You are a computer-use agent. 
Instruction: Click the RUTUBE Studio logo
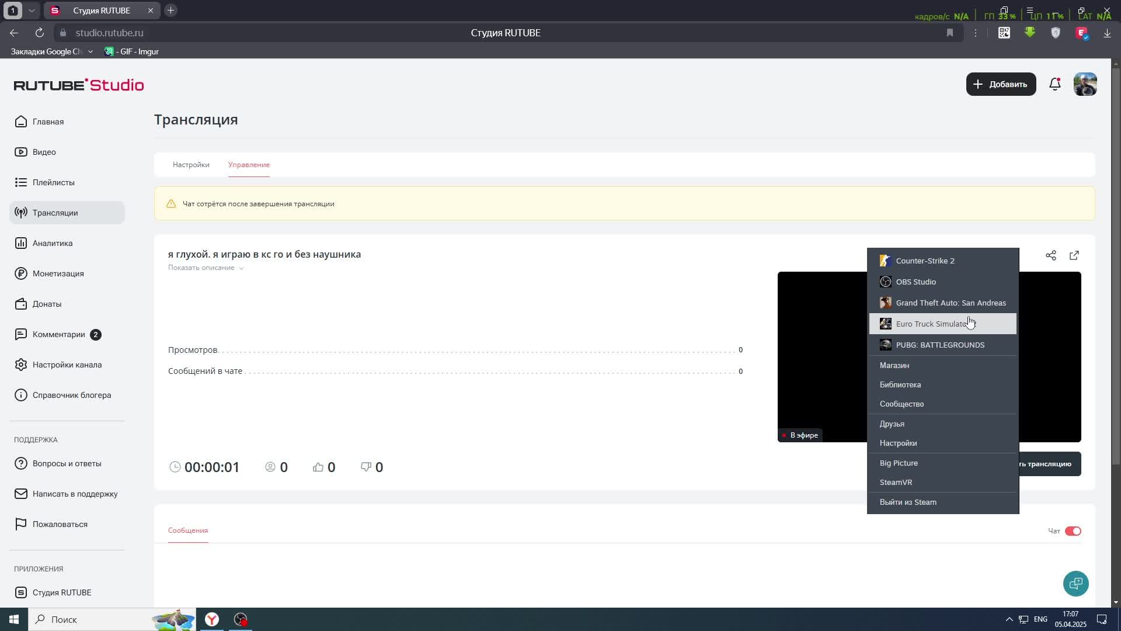[x=79, y=85]
